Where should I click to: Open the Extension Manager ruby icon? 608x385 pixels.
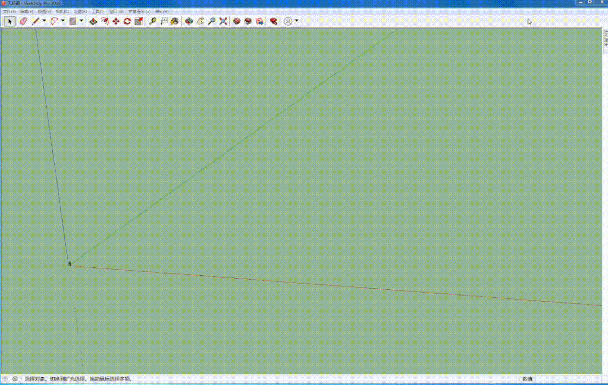coord(273,21)
